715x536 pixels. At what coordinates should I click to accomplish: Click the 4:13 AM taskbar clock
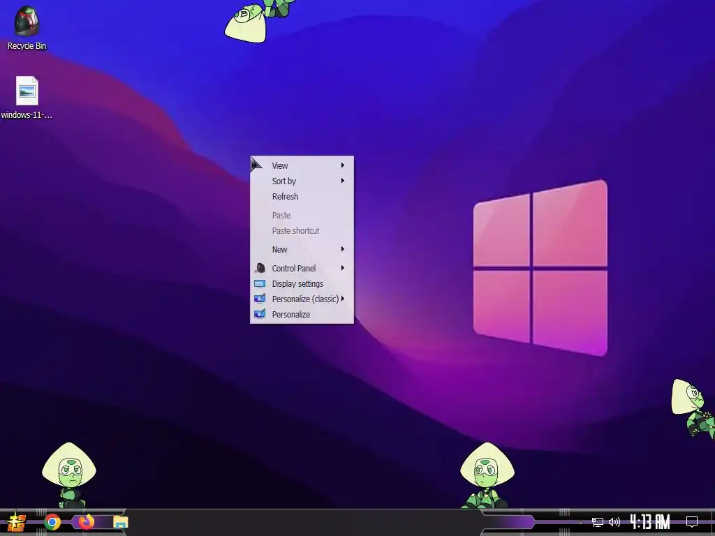[650, 521]
